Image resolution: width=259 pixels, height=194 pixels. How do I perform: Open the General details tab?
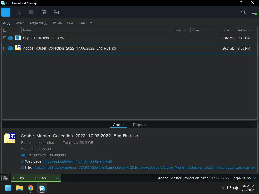118,125
